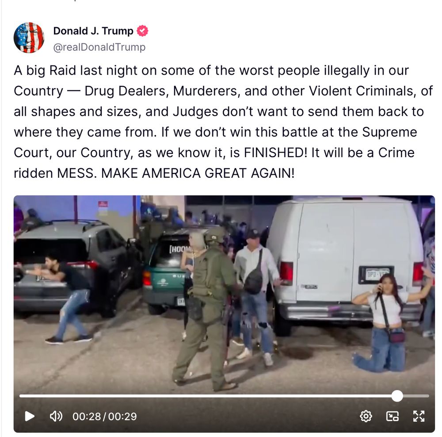Seek to the very start of the progress bar

point(20,396)
